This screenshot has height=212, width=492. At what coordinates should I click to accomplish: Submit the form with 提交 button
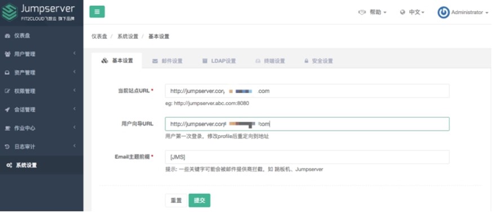pyautogui.click(x=200, y=201)
